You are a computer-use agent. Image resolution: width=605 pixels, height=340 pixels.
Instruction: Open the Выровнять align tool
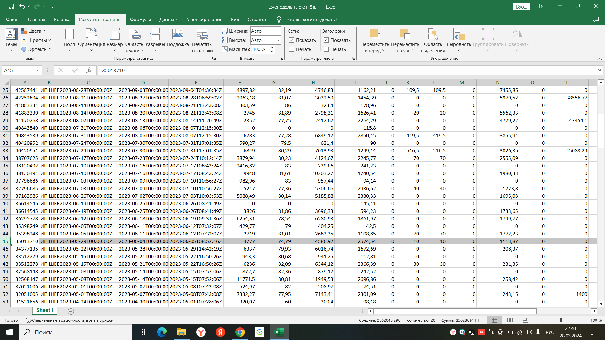459,40
